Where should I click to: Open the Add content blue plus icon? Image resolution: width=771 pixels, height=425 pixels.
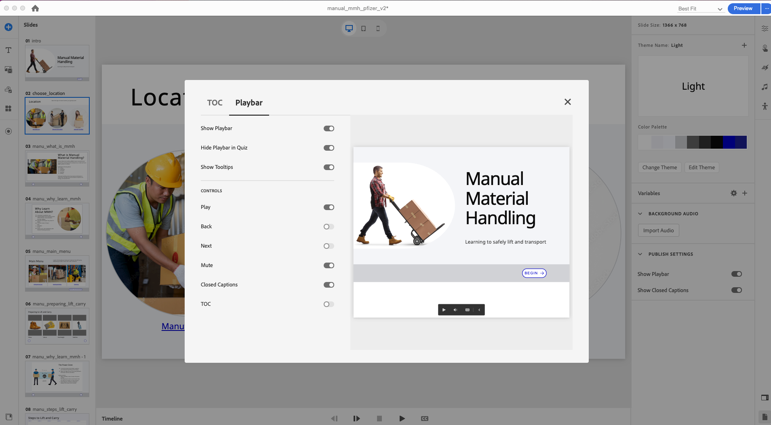8,27
